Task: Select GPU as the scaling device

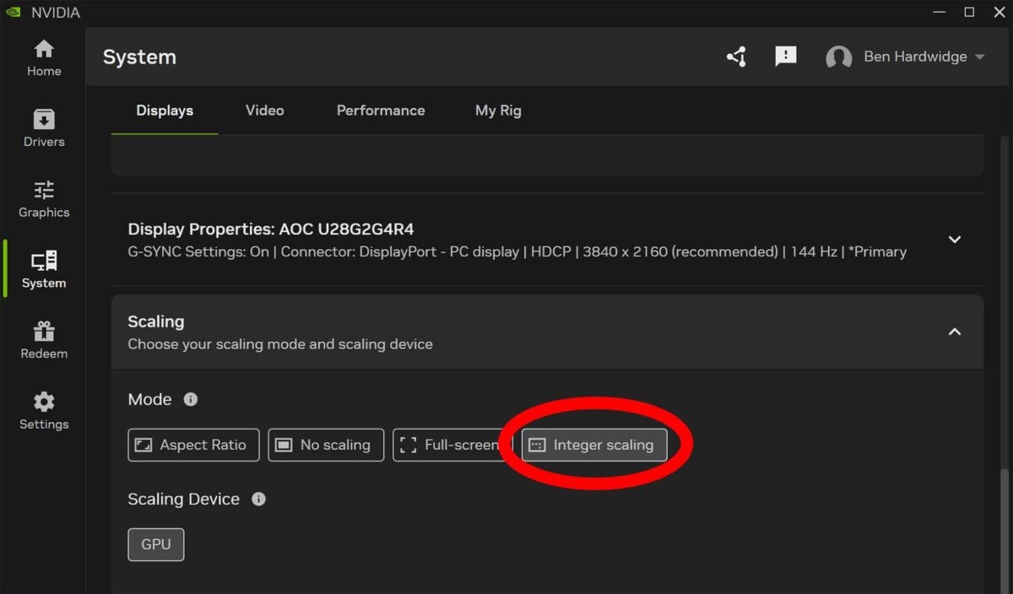Action: pos(155,544)
